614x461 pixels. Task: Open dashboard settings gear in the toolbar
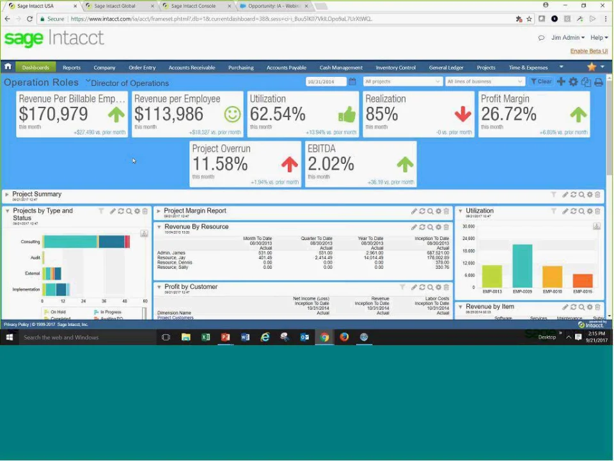coord(573,82)
